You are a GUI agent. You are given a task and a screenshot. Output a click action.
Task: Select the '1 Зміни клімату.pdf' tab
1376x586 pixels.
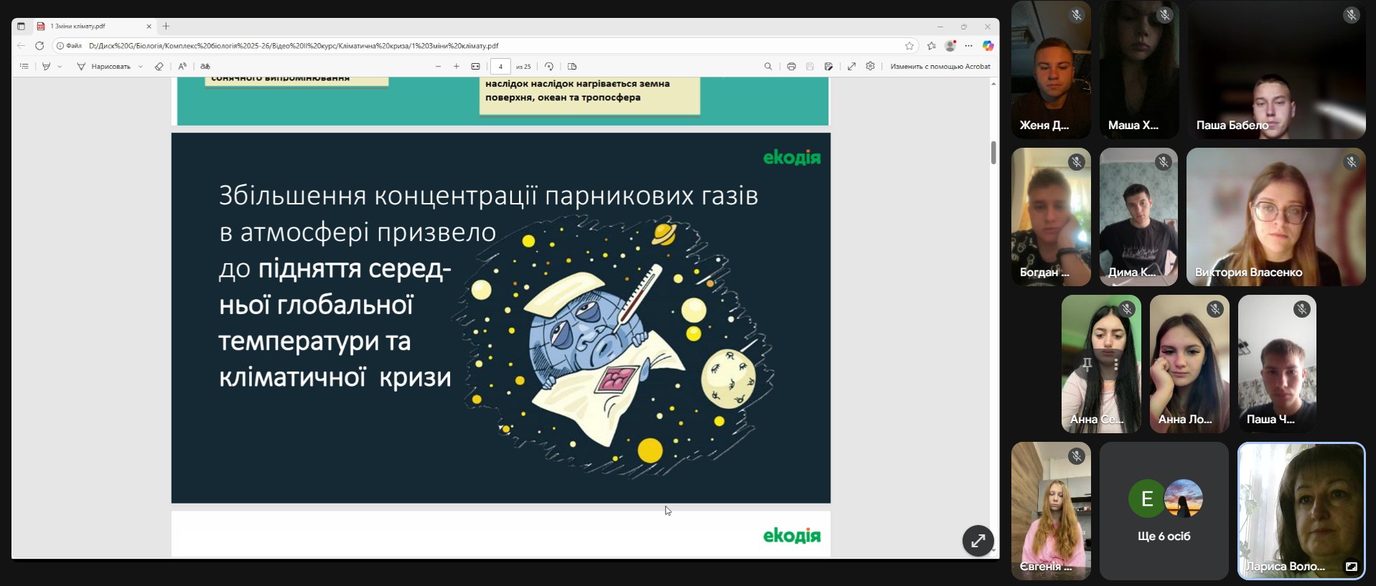click(x=86, y=27)
